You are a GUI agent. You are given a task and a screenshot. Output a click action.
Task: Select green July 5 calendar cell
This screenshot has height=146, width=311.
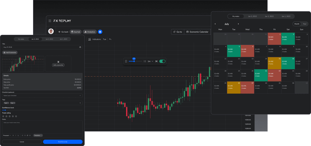click(234, 51)
